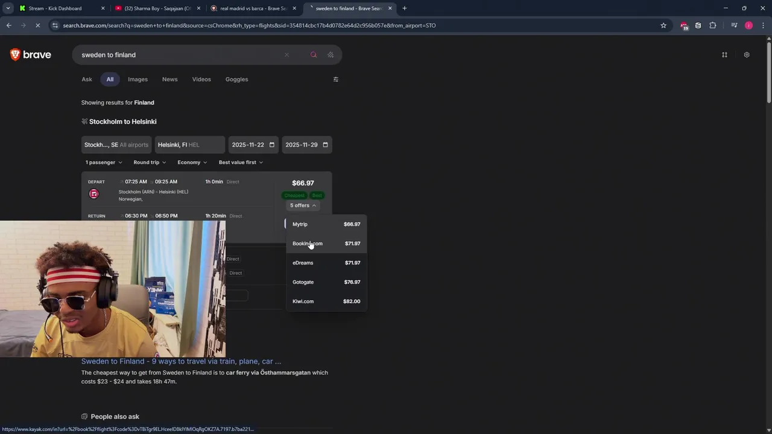Click the destination field Helsinki, FI
Screen dimensions: 772x434
point(189,145)
